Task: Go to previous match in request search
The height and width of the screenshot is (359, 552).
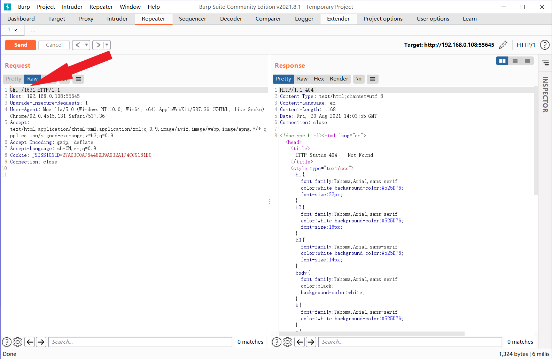Action: [30, 342]
